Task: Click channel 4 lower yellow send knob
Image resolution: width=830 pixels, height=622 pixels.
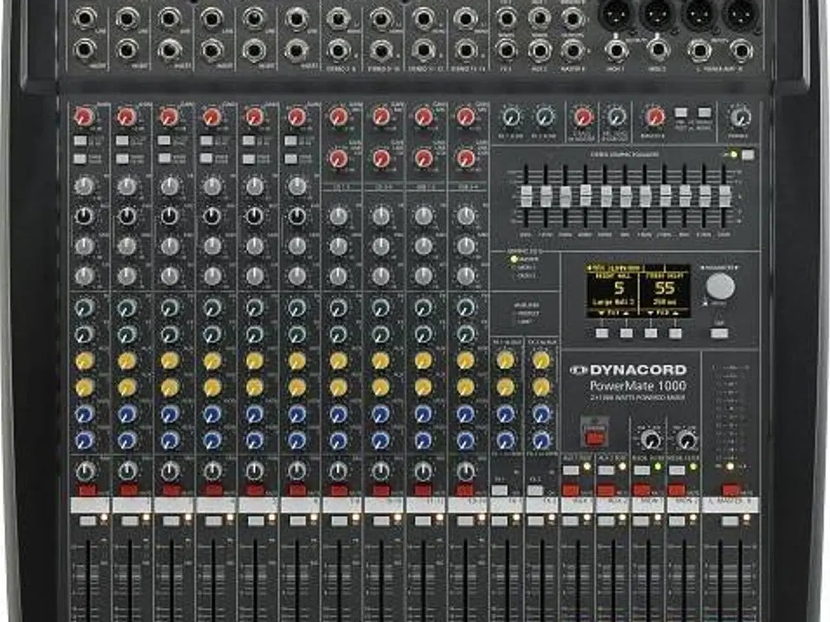Action: pos(211,387)
